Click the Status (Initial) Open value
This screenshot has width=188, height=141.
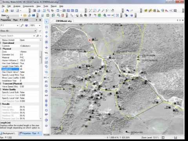(22, 40)
